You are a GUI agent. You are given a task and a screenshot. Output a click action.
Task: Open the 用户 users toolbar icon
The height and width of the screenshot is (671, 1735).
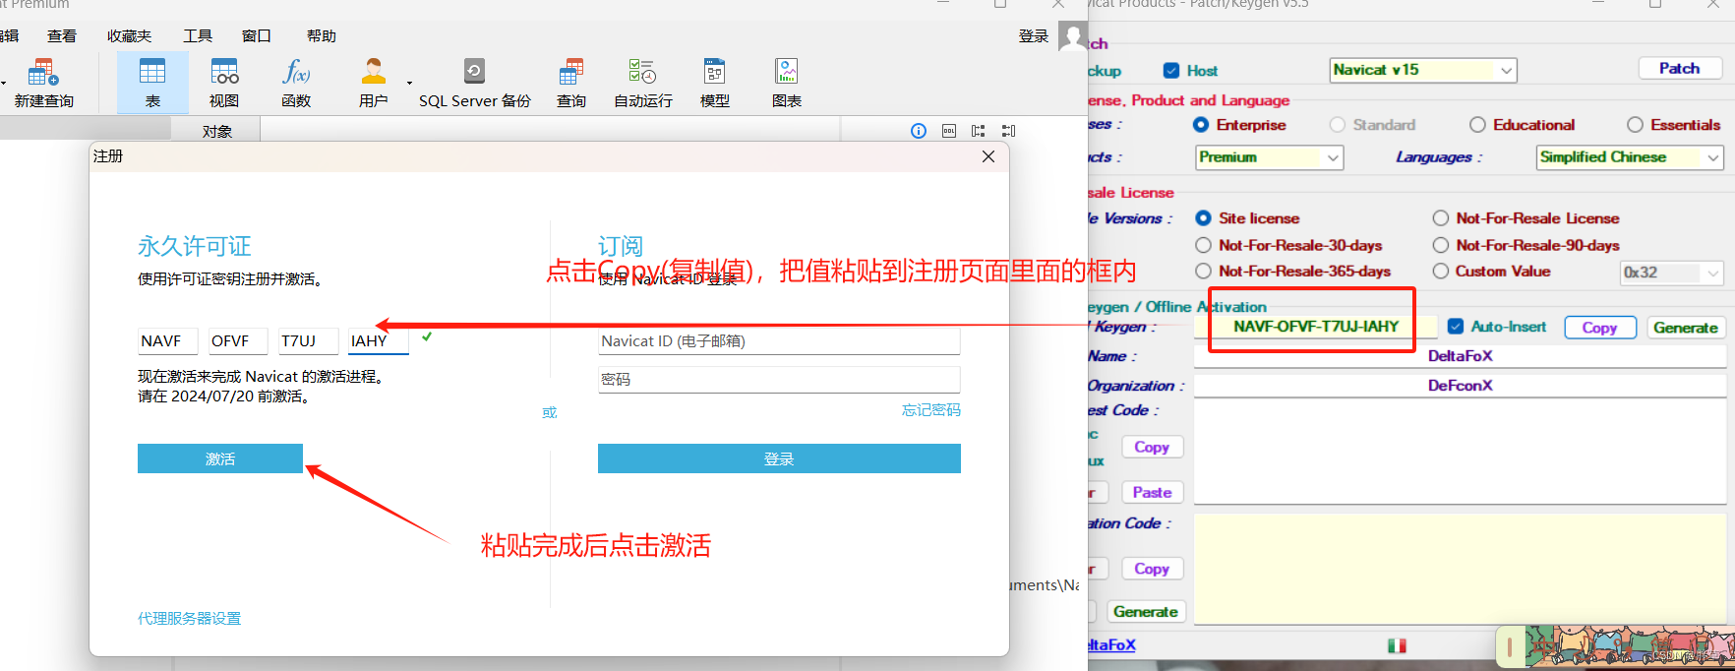click(x=373, y=83)
